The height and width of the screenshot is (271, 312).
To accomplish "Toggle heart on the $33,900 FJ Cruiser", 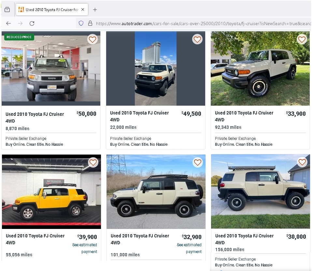I will pyautogui.click(x=302, y=39).
